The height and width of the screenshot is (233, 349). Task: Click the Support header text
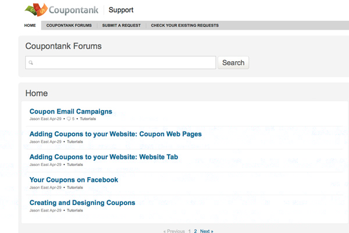click(121, 10)
